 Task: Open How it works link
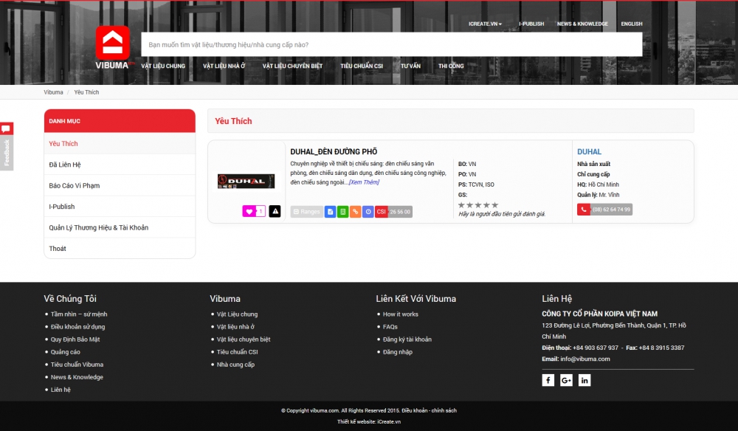point(401,314)
